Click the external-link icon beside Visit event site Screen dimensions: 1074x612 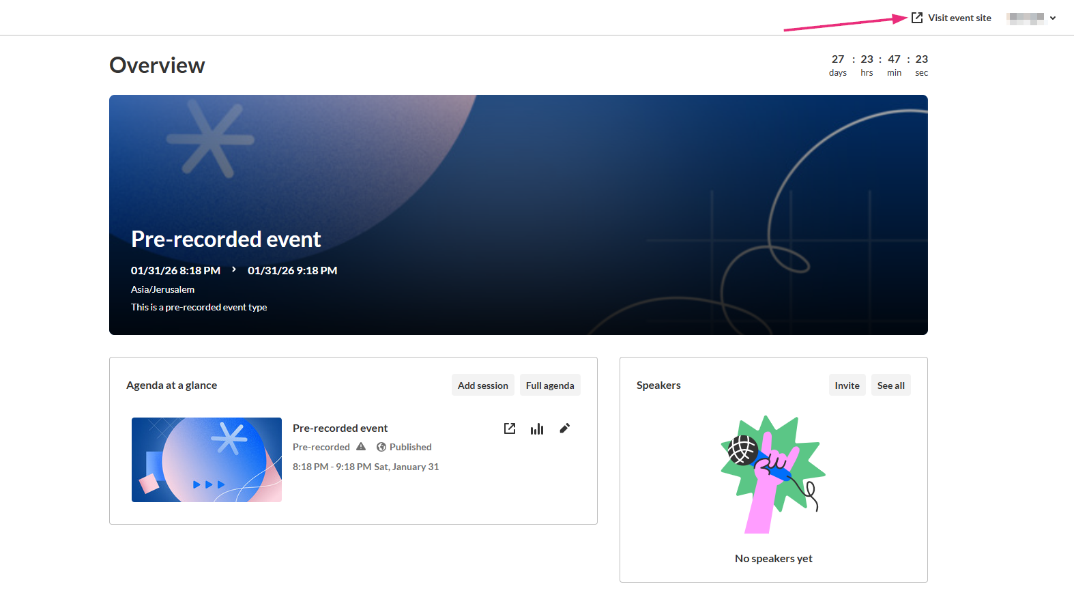coord(917,18)
